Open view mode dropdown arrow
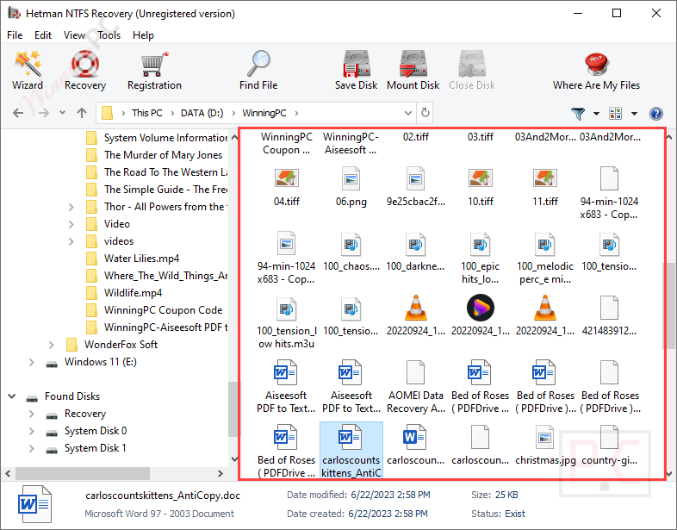Viewport: 677px width, 530px height. tap(634, 114)
